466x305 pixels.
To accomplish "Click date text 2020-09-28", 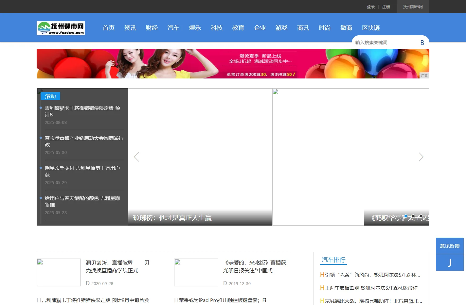I will 102,283.
